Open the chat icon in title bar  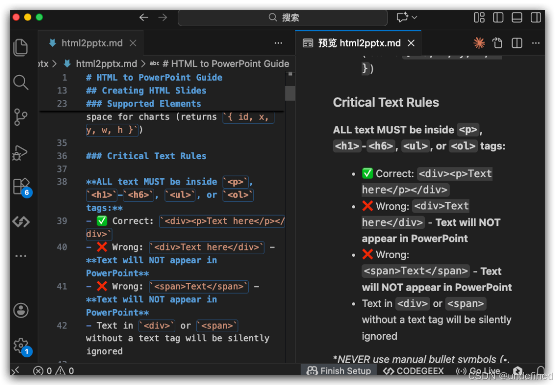[402, 17]
